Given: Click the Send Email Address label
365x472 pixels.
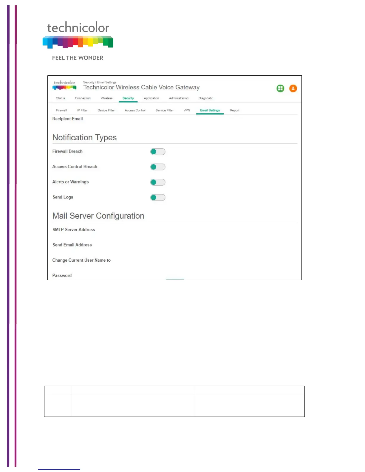Looking at the screenshot, I should pos(72,245).
